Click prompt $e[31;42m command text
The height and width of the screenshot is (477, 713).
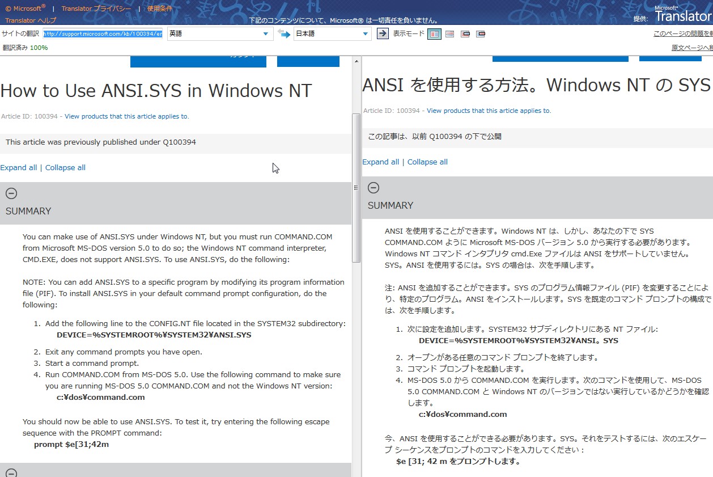point(71,444)
